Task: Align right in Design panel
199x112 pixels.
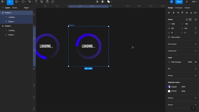Action: pyautogui.click(x=178, y=13)
